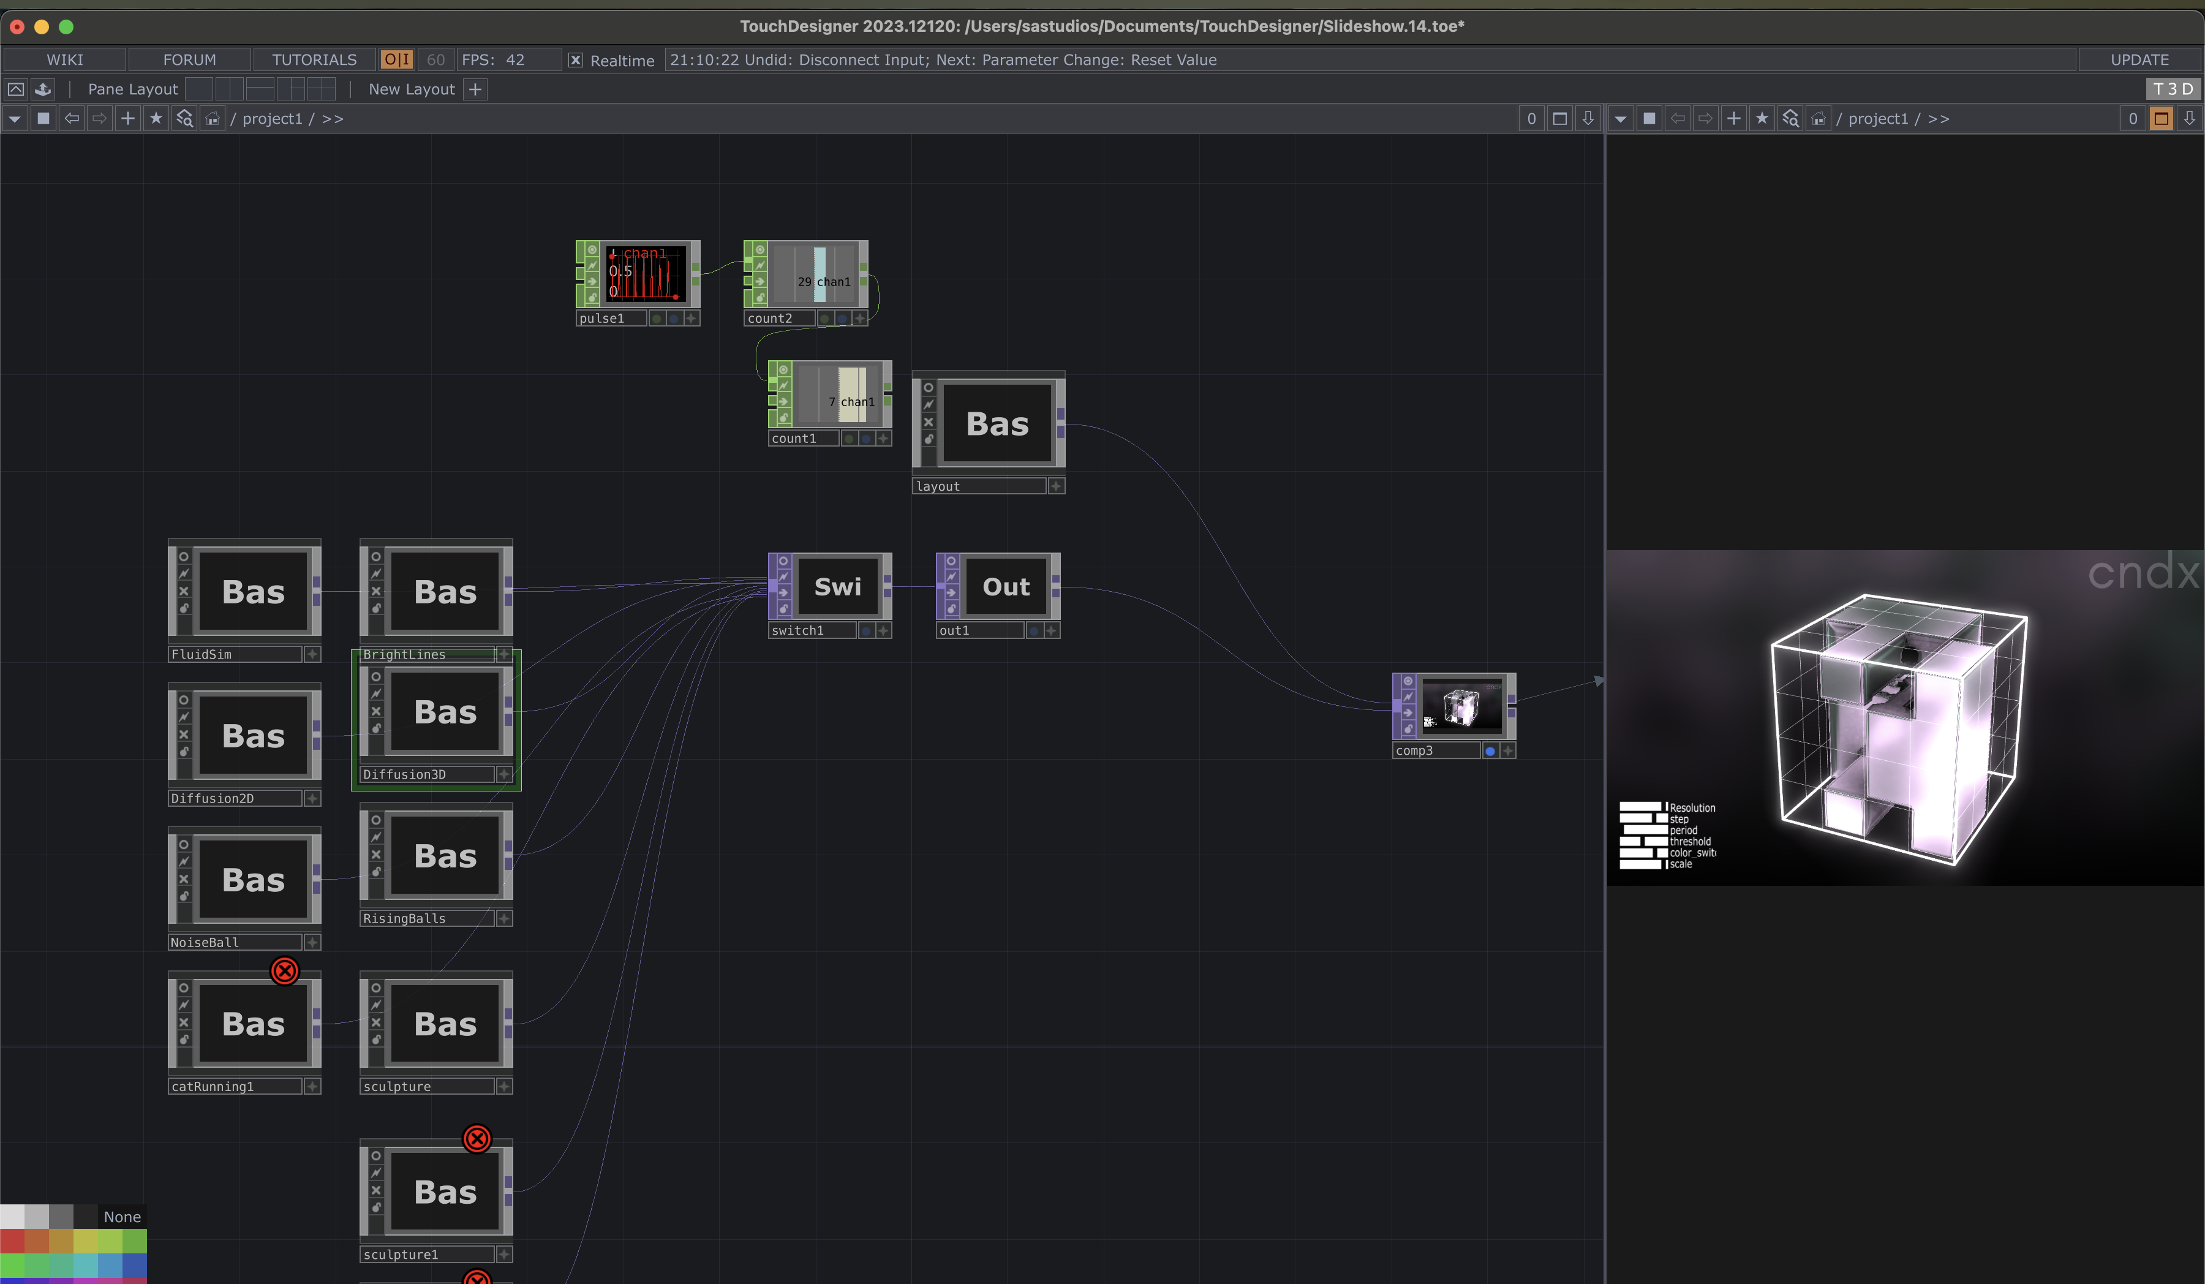Add a New Layout with the plus button
This screenshot has width=2205, height=1284.
coord(475,89)
